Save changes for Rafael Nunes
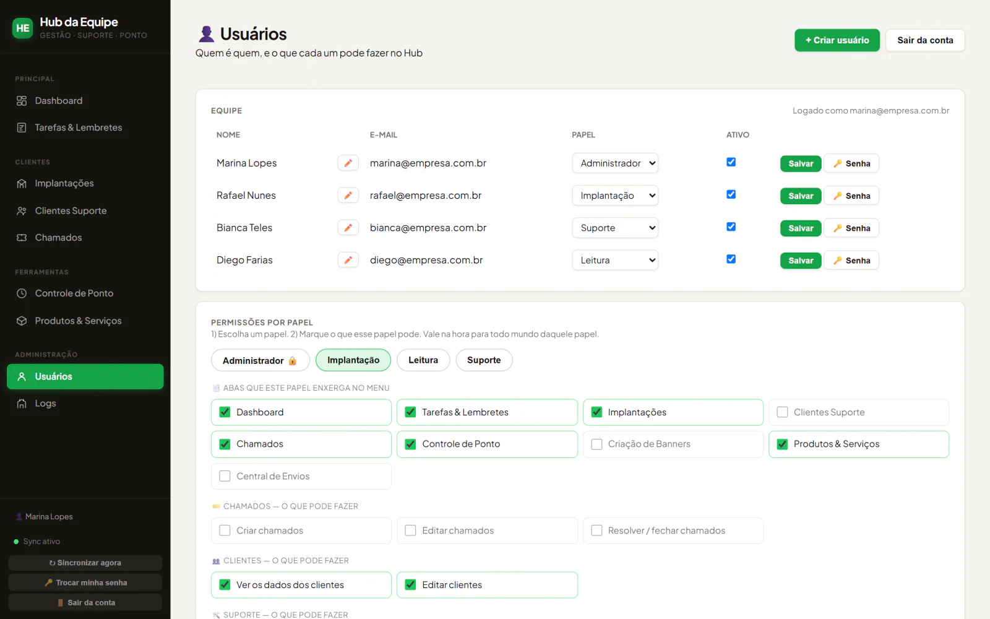 [801, 196]
